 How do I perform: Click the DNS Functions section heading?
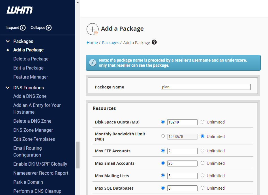29,88
